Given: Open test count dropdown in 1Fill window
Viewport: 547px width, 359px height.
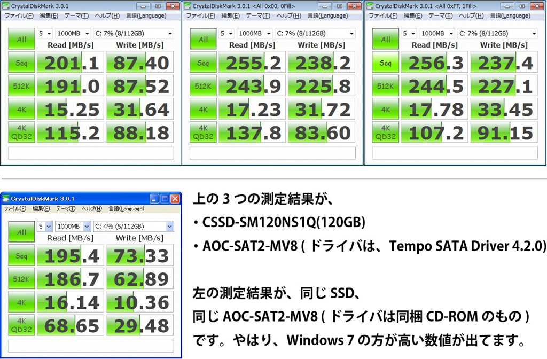Looking at the screenshot, I should 409,34.
